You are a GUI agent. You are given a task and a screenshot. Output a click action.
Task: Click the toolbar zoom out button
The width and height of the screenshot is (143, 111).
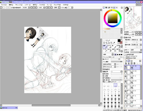pos(31,7)
